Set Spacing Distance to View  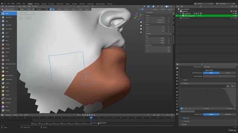click(211, 73)
